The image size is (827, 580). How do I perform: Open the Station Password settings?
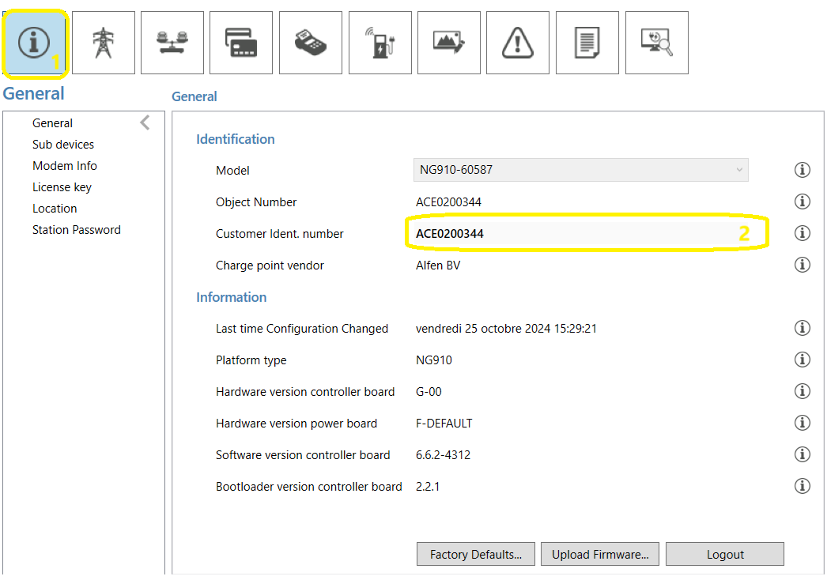coord(77,229)
